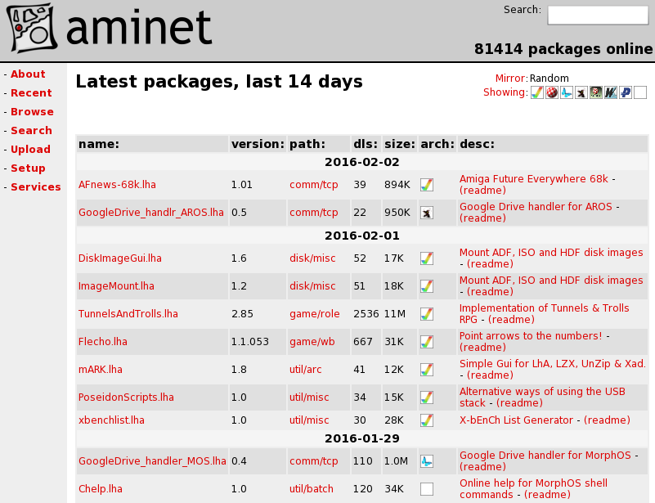
Task: Go to the Recent sidebar link
Action: point(31,92)
